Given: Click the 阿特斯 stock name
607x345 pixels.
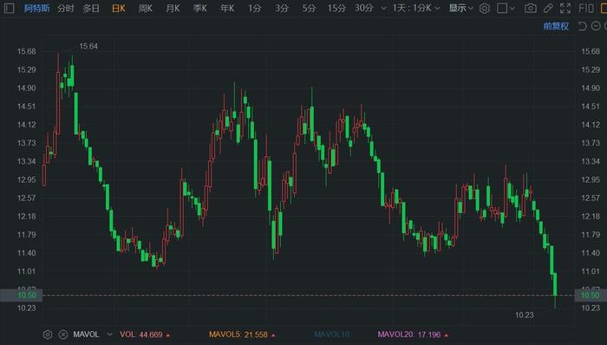Looking at the screenshot, I should tap(36, 8).
